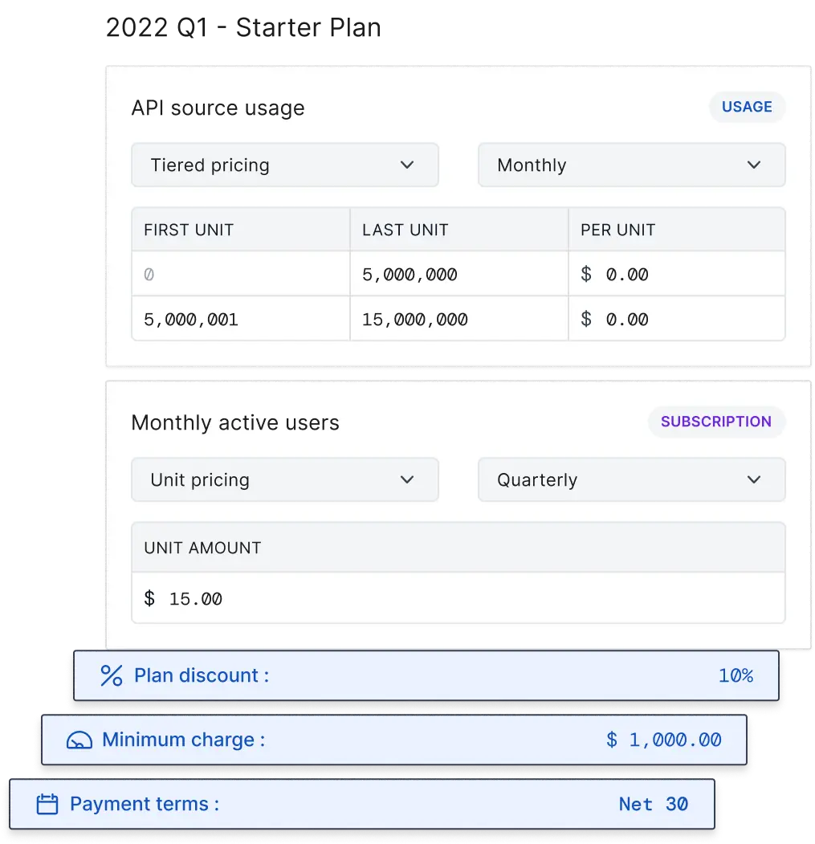Viewport: 815px width, 844px height.
Task: Edit the $1,000.00 minimum charge value
Action: (663, 740)
